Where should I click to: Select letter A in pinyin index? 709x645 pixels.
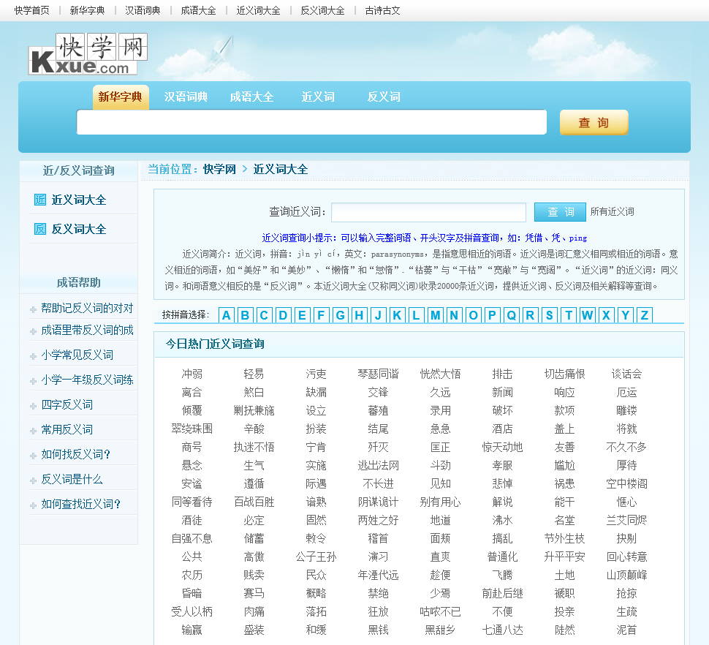(x=226, y=315)
